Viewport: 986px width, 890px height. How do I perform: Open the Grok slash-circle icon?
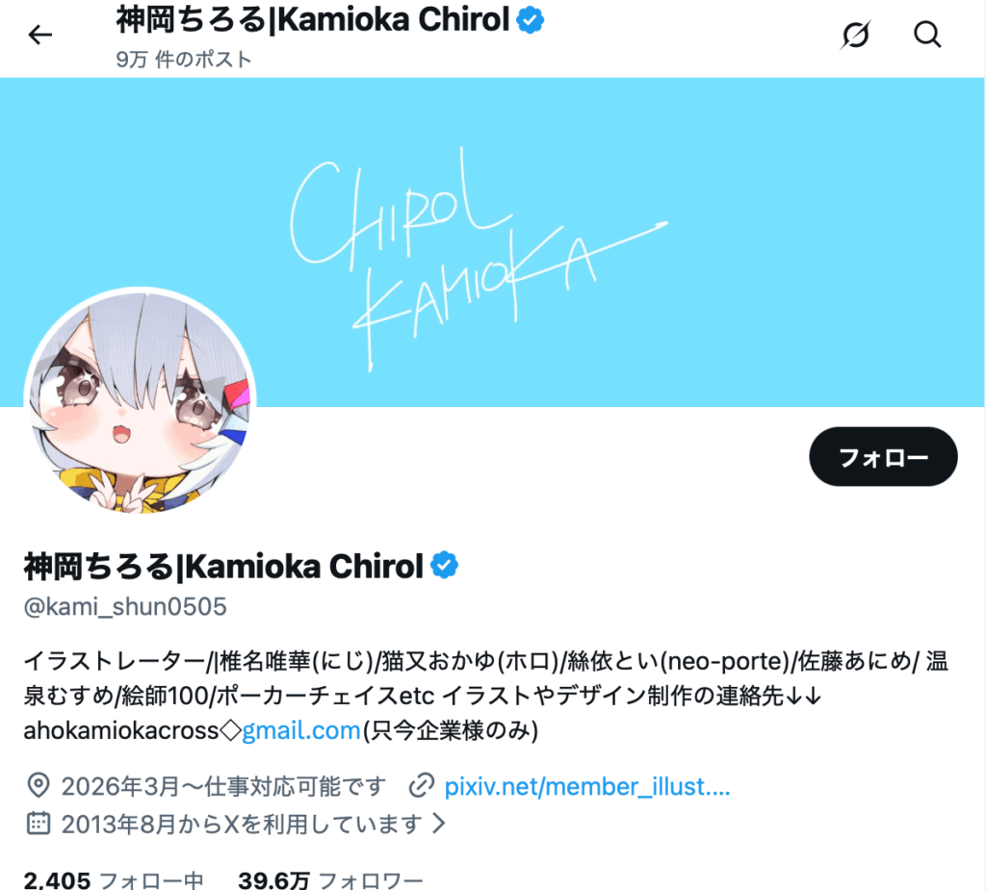click(855, 35)
